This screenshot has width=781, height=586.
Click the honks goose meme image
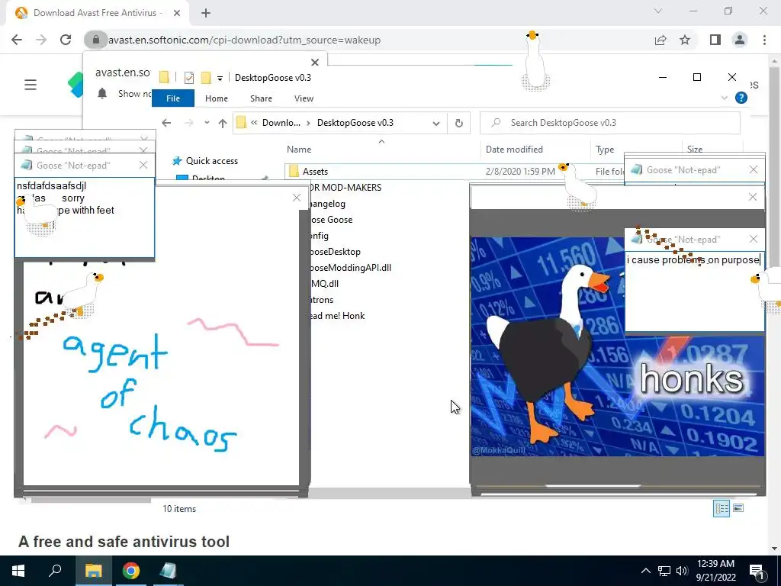point(617,346)
